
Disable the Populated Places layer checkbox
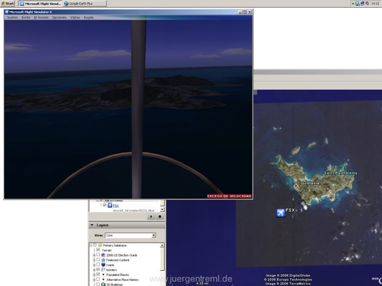click(x=98, y=274)
